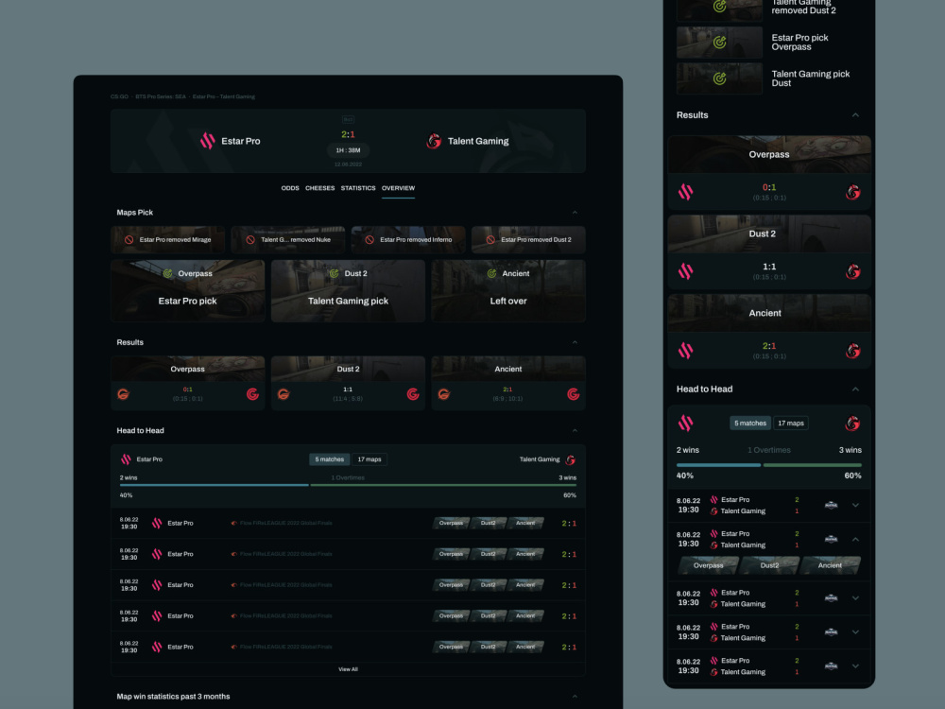945x709 pixels.
Task: Click left team icon in desktop Overpass result
Action: 124,394
